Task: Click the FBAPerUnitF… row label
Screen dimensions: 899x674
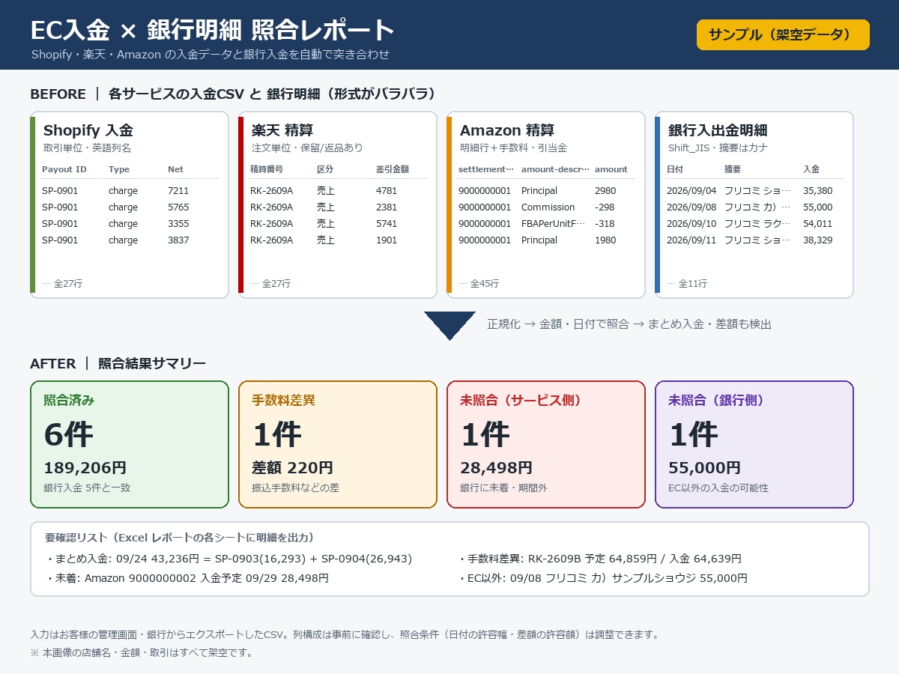Action: click(553, 224)
